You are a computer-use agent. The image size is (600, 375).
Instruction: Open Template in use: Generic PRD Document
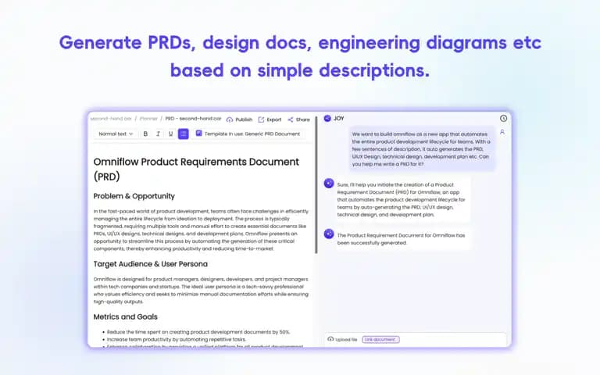click(252, 134)
